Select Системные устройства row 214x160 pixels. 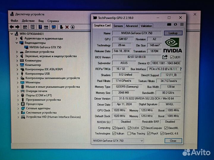click(41, 113)
